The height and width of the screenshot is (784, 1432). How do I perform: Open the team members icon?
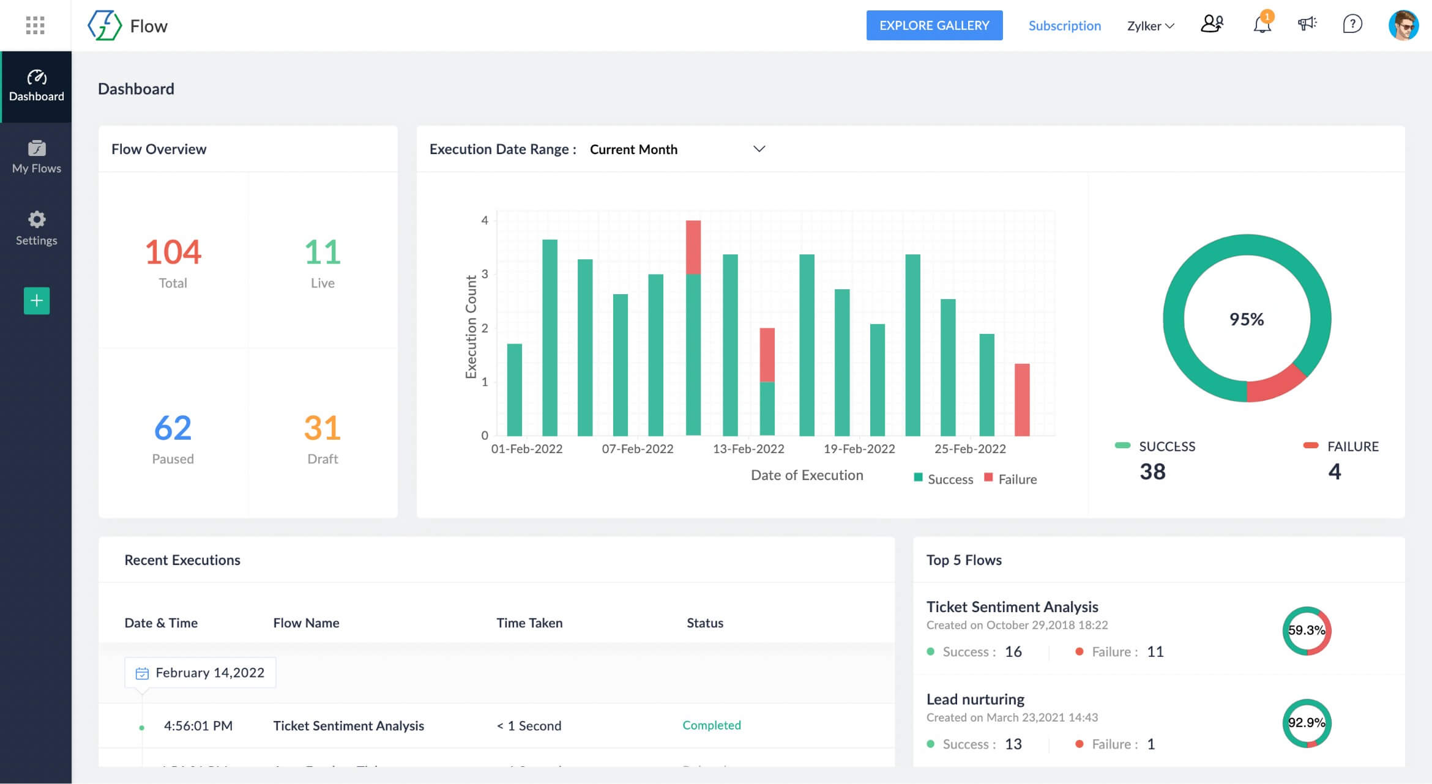pyautogui.click(x=1212, y=24)
